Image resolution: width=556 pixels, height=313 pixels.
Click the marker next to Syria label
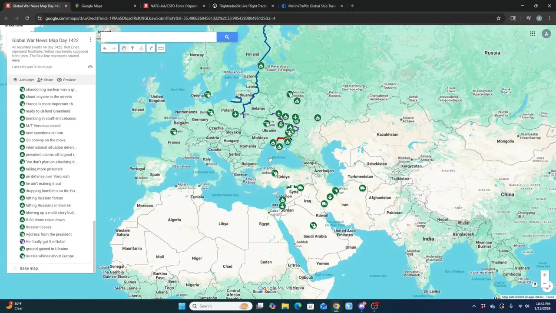pyautogui.click(x=300, y=188)
